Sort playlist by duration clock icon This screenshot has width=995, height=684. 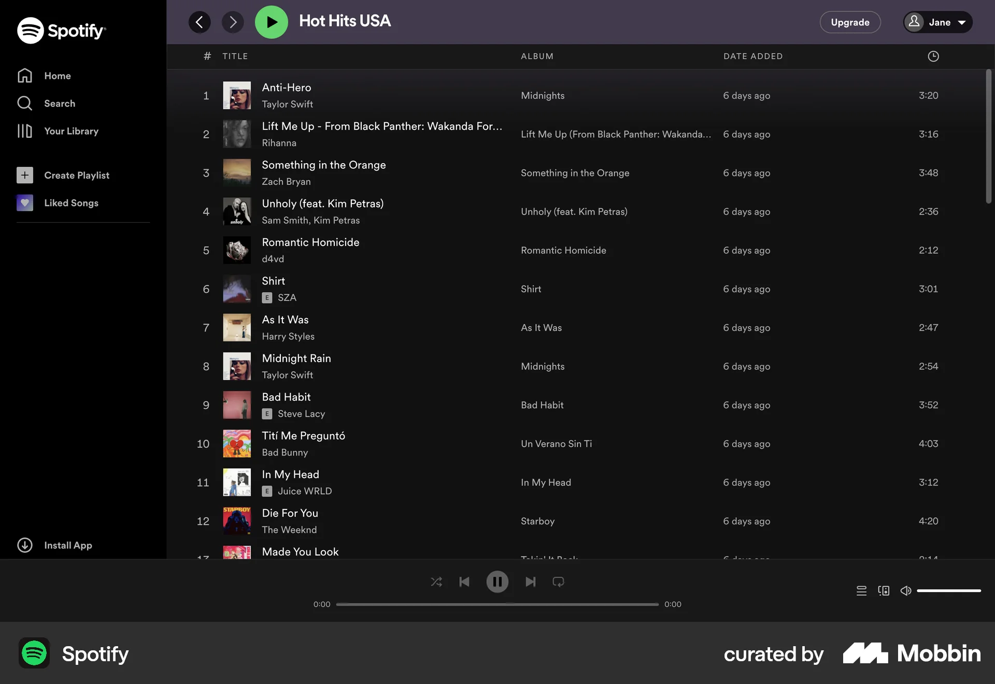click(933, 56)
